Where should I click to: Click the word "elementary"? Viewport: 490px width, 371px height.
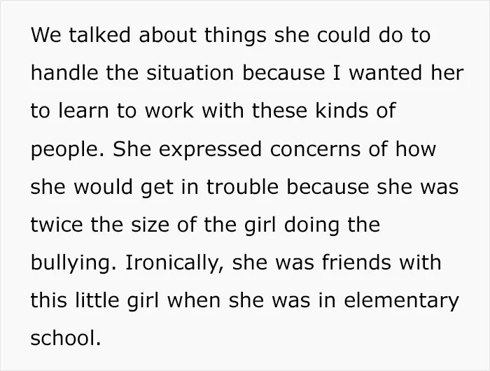[x=402, y=301]
